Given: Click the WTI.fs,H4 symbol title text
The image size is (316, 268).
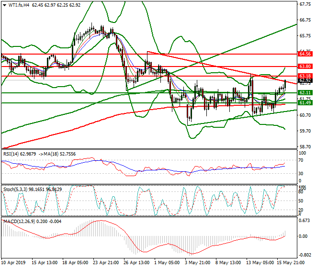Looking at the screenshot, I should click(19, 5).
